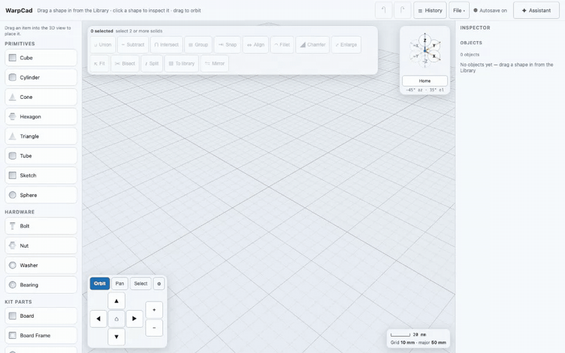Click the To library button
This screenshot has height=353, width=565.
pos(182,64)
